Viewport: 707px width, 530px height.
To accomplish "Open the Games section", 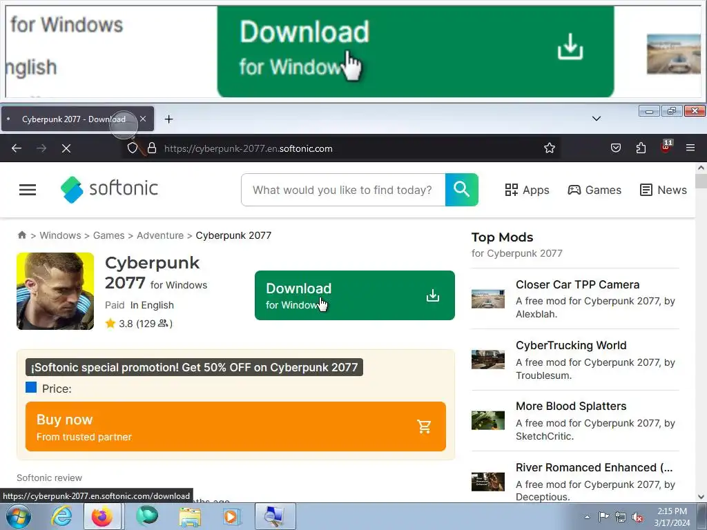I will pos(594,190).
